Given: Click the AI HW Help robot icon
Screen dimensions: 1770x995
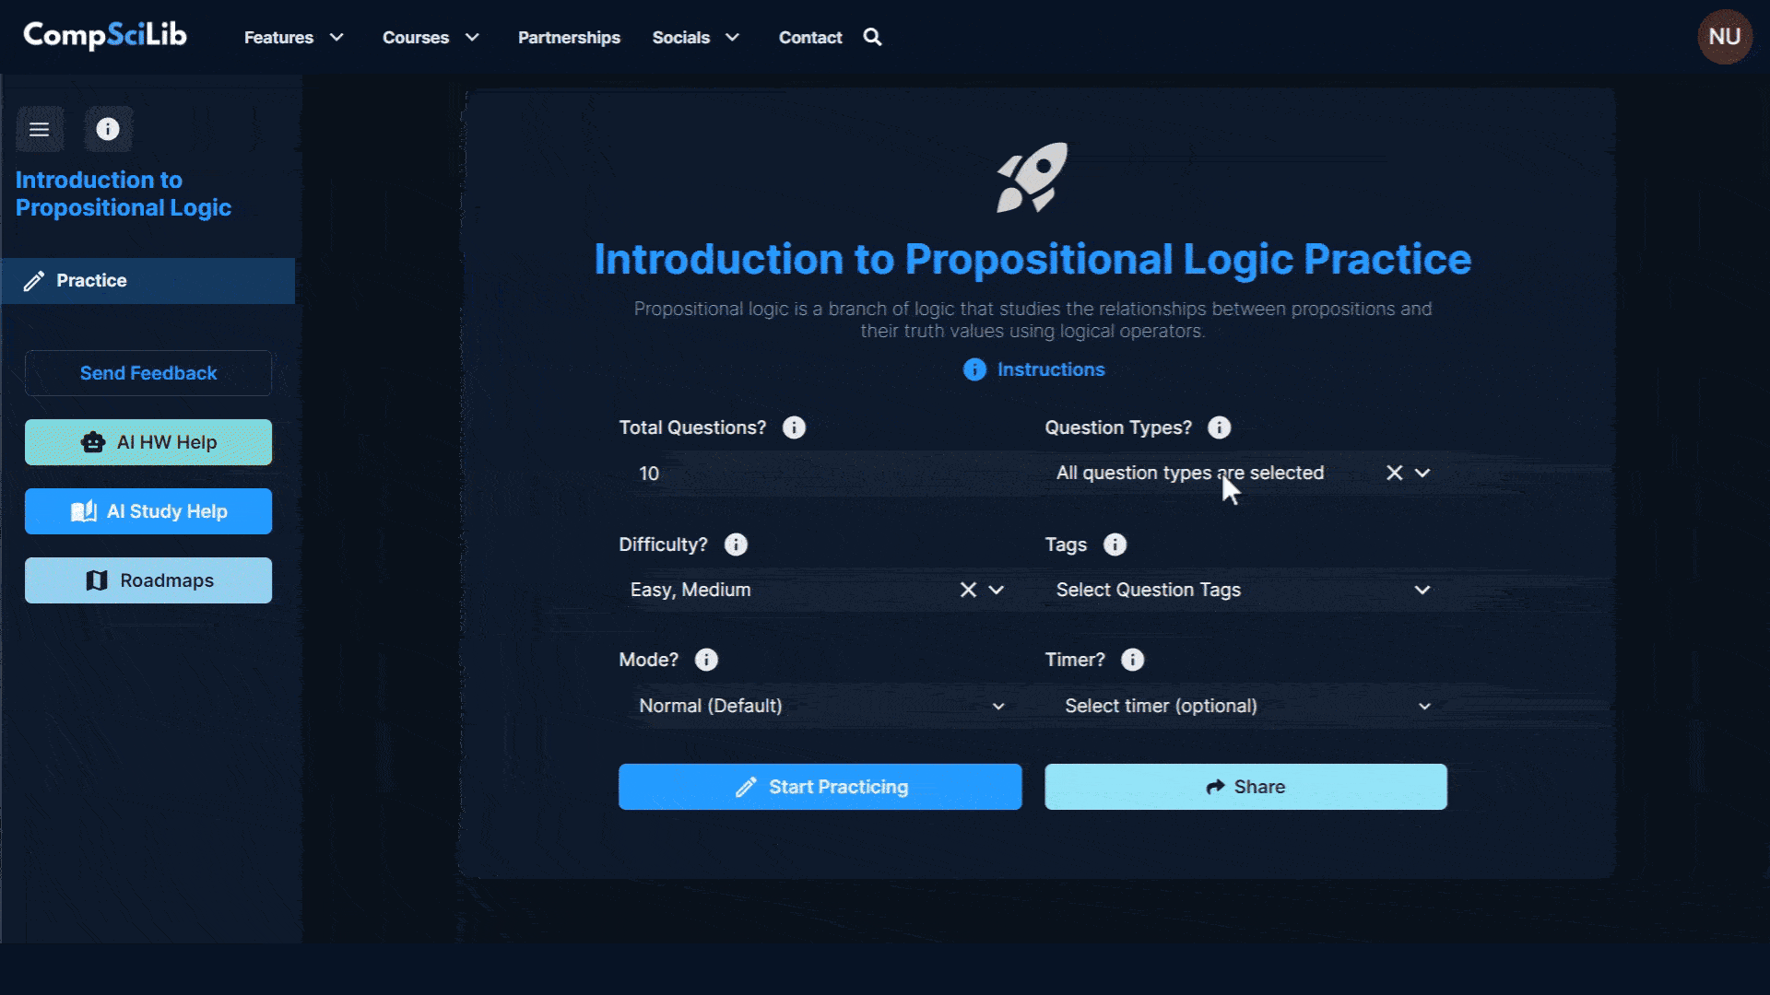Looking at the screenshot, I should [x=92, y=441].
